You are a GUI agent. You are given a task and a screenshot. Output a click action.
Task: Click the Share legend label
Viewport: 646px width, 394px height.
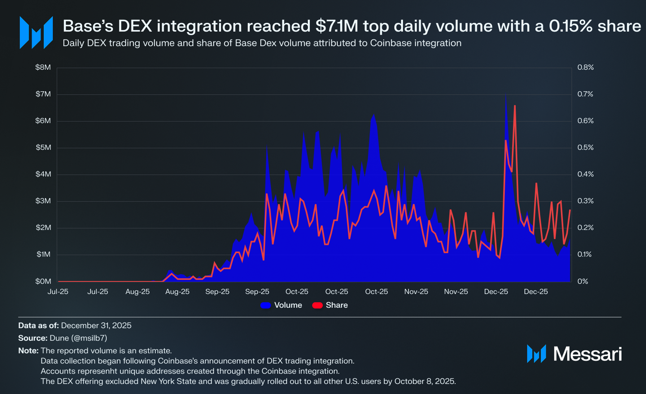[337, 305]
